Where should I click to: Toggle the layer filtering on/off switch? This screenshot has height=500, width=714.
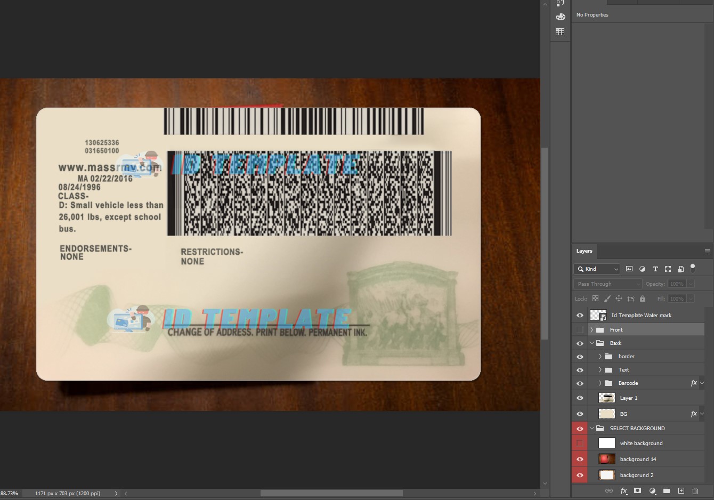693,268
